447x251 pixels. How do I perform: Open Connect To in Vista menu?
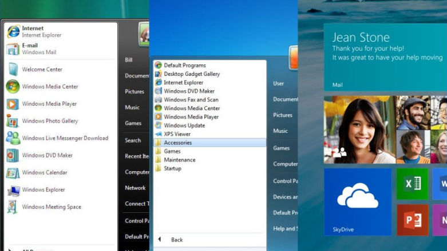click(x=137, y=204)
